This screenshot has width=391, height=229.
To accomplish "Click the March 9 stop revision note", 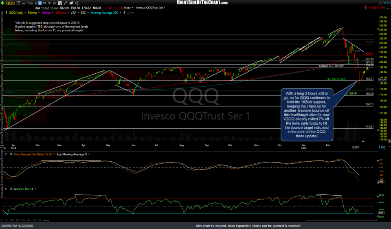I will click(51, 26).
